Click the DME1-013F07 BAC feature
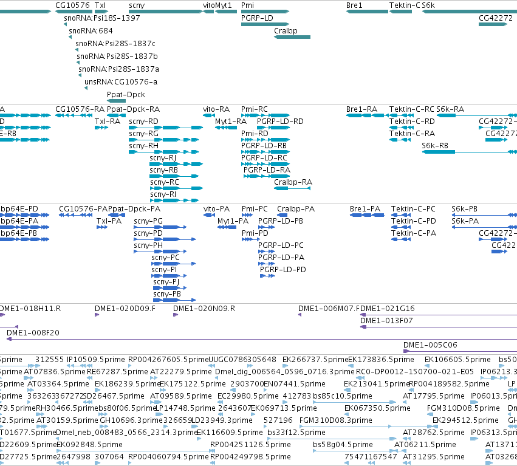The image size is (517, 466). click(x=439, y=327)
